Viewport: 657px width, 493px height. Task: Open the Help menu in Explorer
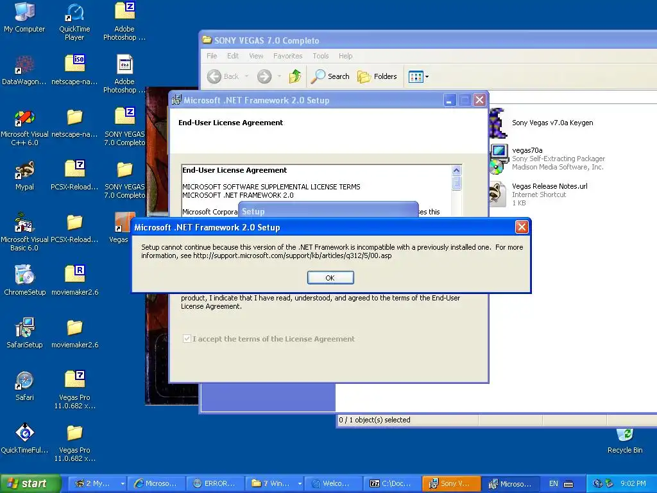pyautogui.click(x=346, y=56)
